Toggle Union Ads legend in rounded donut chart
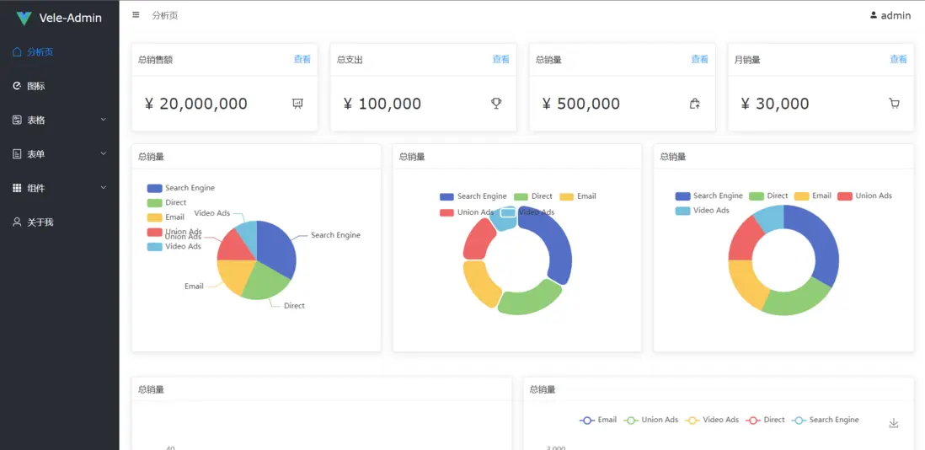 [467, 212]
